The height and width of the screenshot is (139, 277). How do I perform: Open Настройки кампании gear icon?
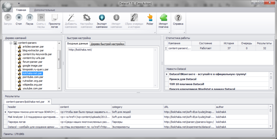click(x=86, y=21)
